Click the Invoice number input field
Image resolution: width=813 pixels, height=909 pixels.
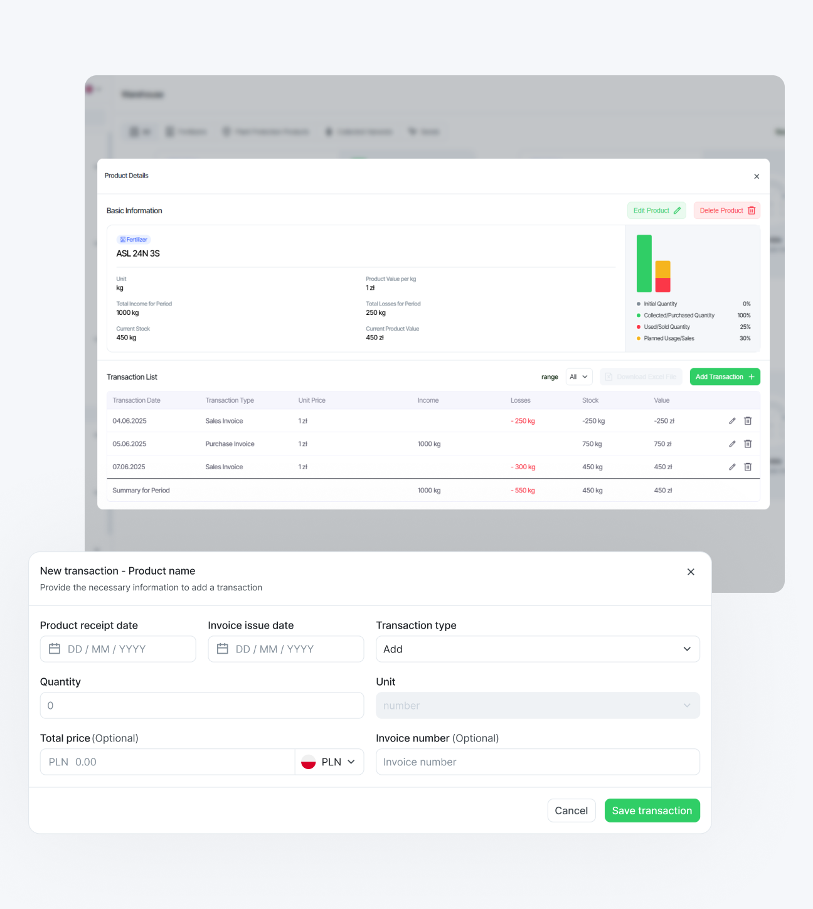tap(538, 762)
